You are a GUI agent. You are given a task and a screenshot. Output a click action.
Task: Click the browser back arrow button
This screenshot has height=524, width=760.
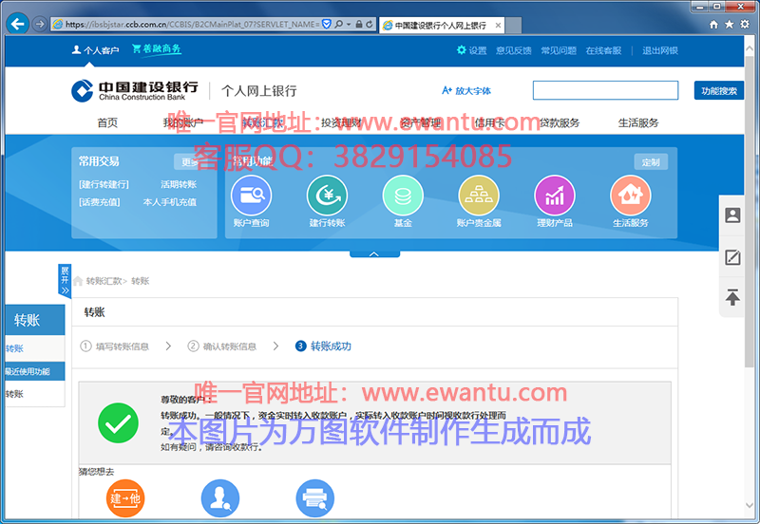point(17,24)
